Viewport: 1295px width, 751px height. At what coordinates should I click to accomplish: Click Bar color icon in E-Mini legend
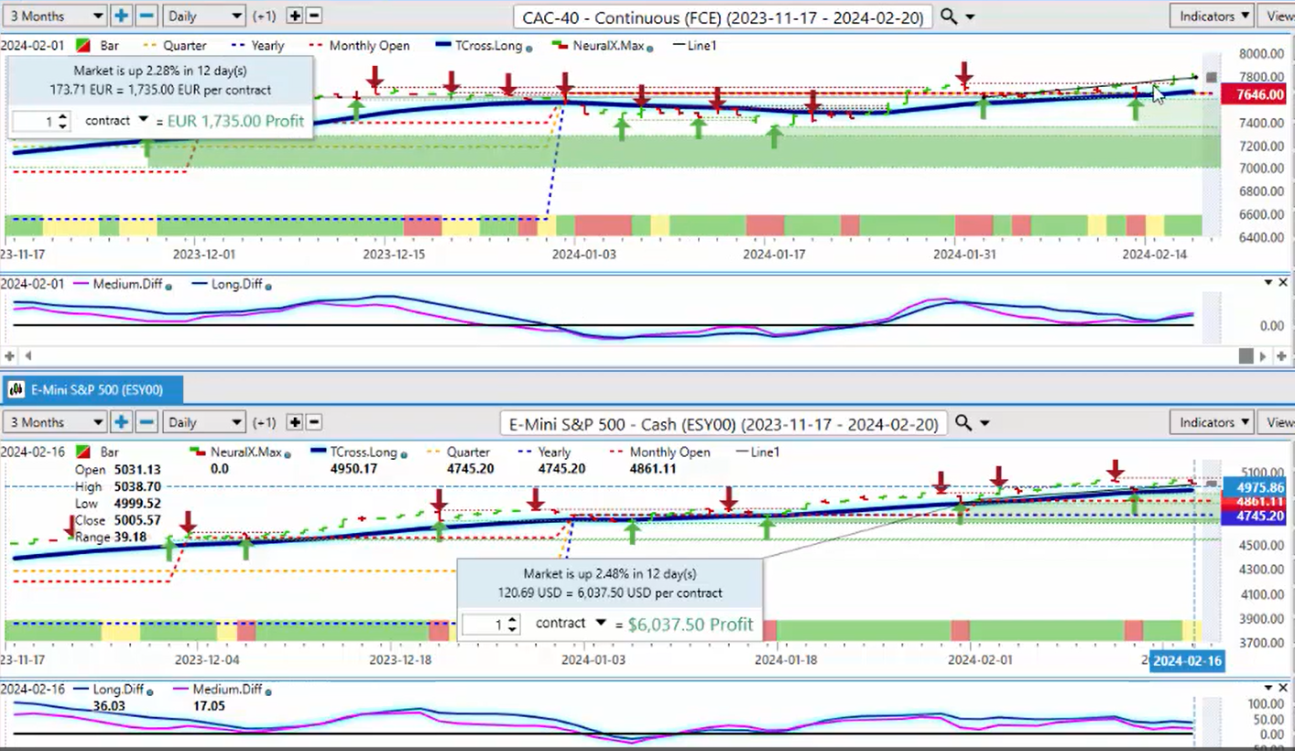pos(82,452)
